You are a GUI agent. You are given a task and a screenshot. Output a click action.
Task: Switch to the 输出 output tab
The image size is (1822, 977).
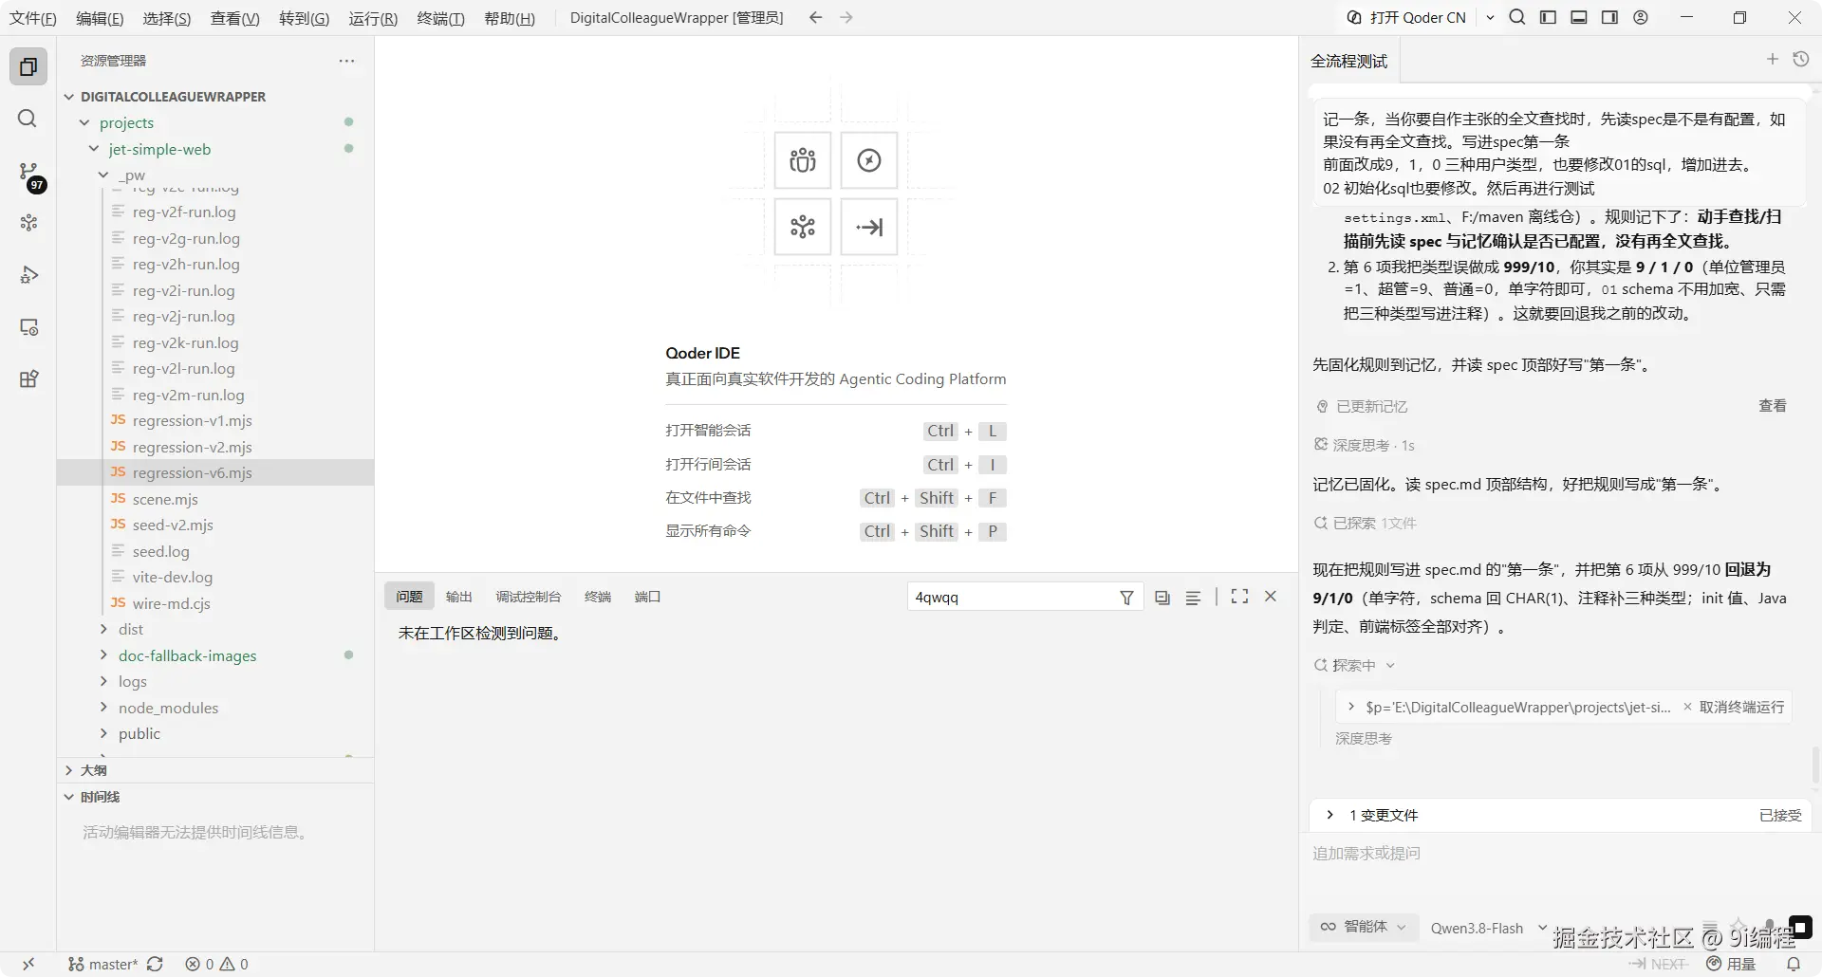459,597
